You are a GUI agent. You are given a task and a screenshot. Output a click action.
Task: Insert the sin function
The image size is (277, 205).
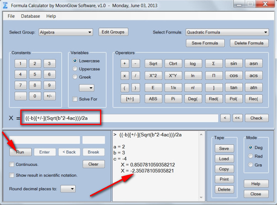(x=234, y=64)
